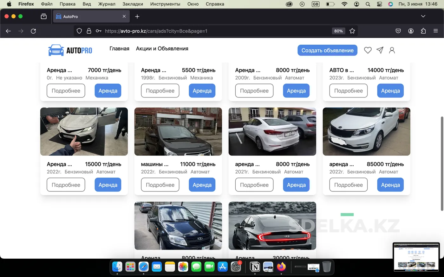Bookmark this page with the star icon
The image size is (444, 277).
coord(352,31)
